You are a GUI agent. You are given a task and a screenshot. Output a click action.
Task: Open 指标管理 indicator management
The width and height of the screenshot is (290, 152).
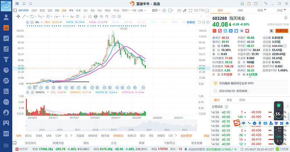pyautogui.click(x=186, y=136)
